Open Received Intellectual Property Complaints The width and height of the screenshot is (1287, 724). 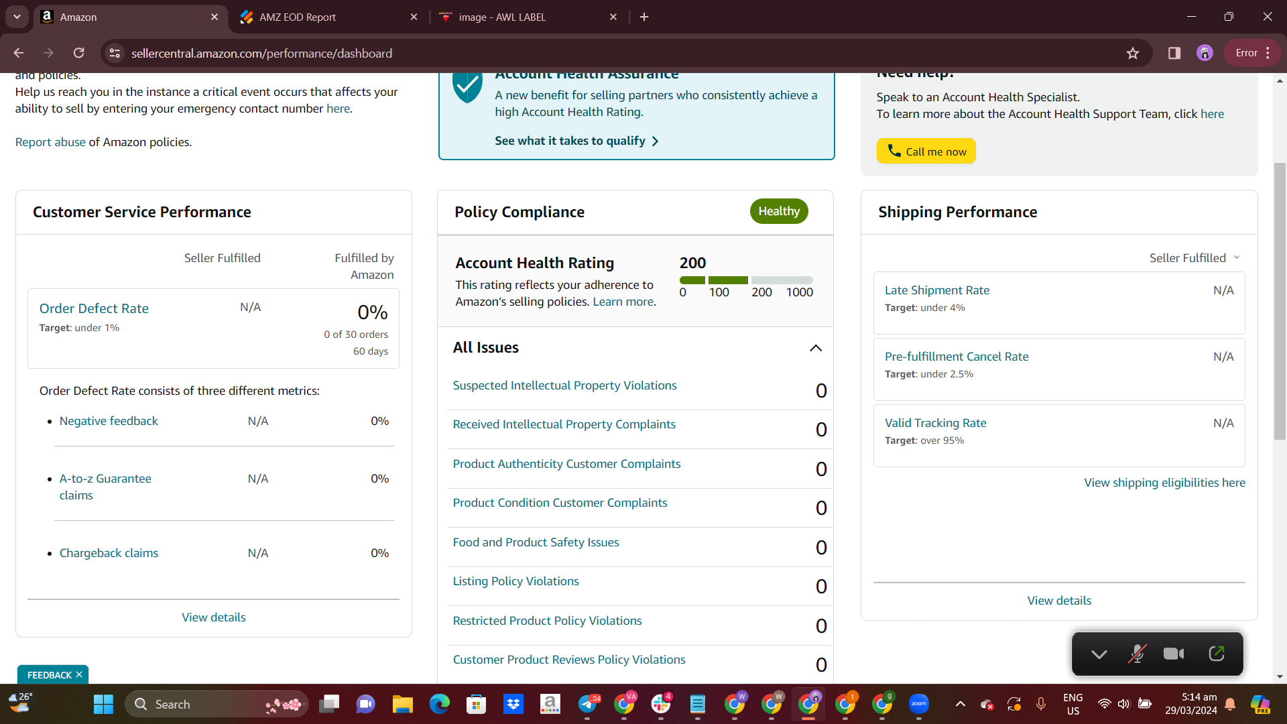[x=564, y=424]
